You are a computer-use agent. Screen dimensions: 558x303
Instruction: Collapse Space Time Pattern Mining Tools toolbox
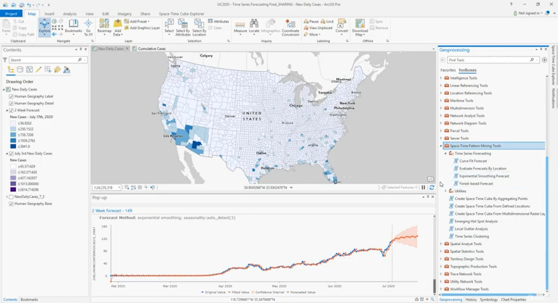tap(441, 146)
